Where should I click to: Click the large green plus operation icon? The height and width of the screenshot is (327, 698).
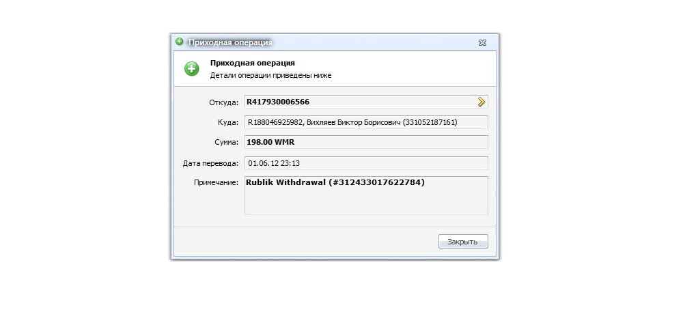tap(191, 69)
